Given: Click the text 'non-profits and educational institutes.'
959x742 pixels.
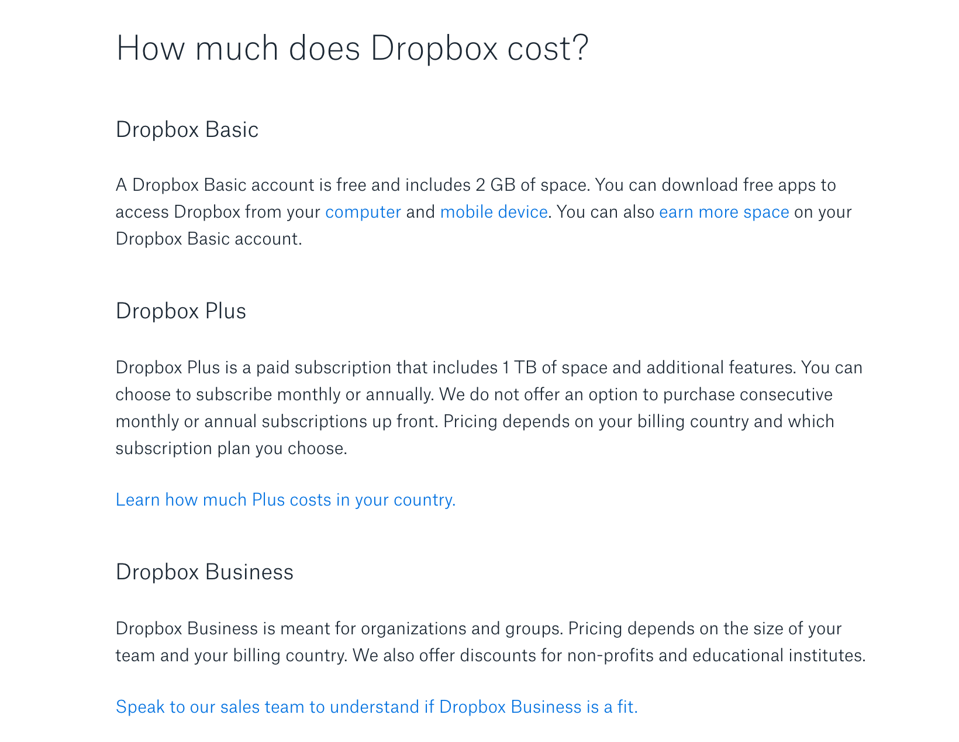Looking at the screenshot, I should (716, 655).
